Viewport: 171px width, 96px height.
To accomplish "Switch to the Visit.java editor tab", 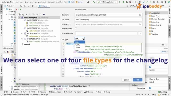I will [x=44, y=6].
